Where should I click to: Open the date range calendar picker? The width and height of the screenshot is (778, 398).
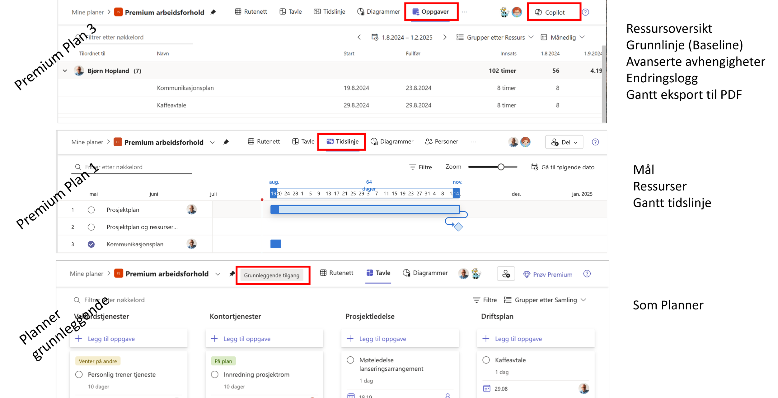click(375, 37)
